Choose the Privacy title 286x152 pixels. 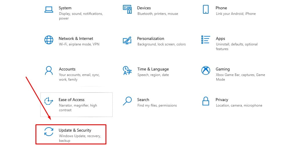click(x=222, y=100)
